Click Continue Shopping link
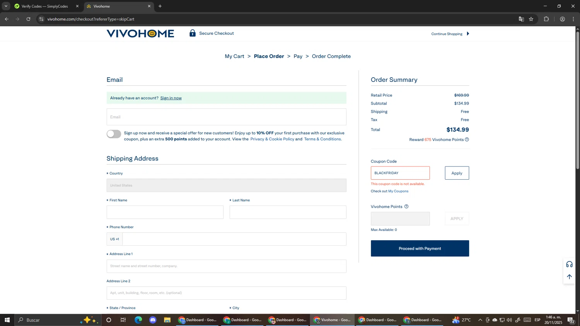 click(447, 34)
